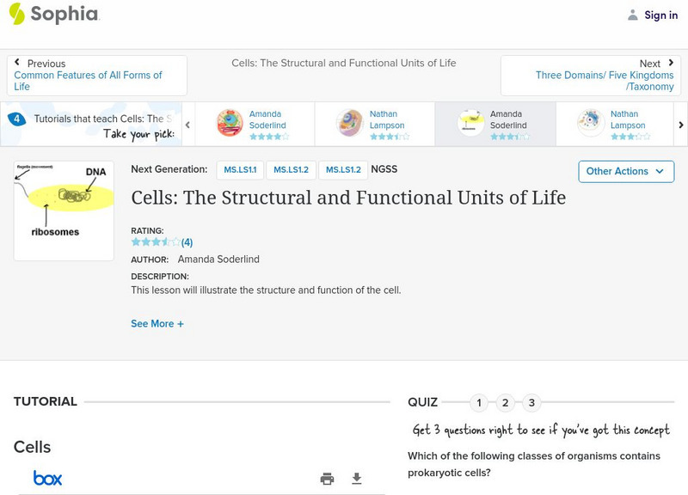The width and height of the screenshot is (688, 495).
Task: Click the download icon in the Box viewer
Action: 357,479
